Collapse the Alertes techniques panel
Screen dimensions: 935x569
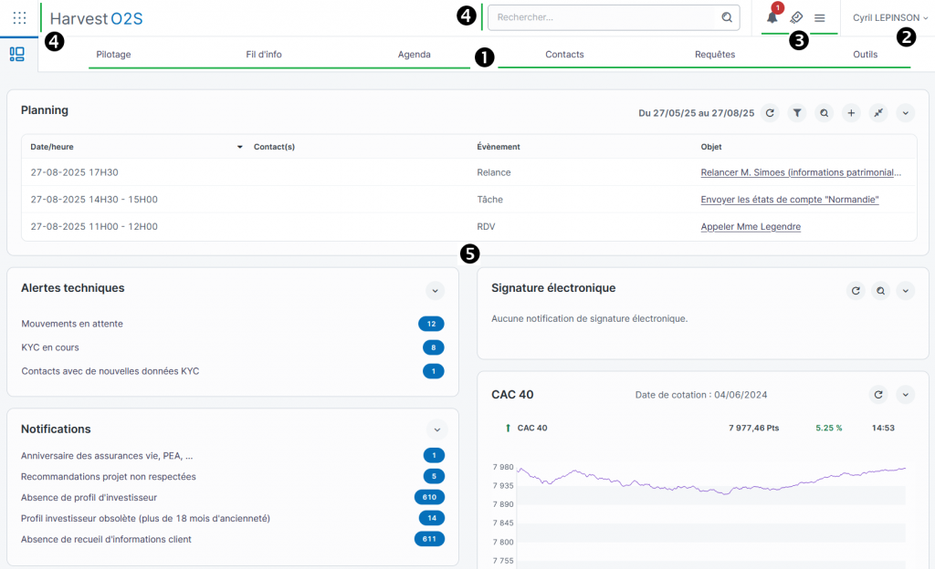point(436,291)
